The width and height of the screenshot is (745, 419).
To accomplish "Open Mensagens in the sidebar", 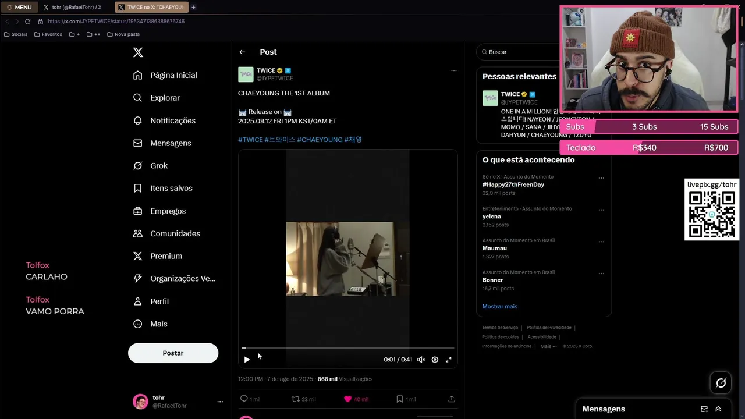I will coord(162,143).
